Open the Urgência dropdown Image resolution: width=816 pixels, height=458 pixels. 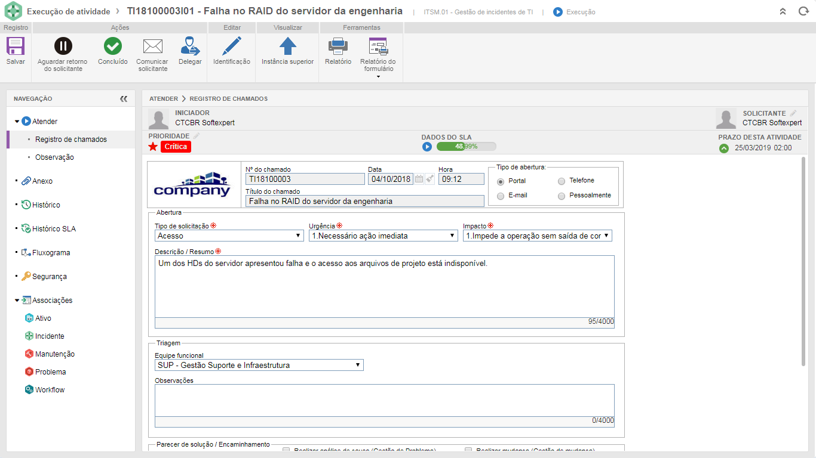(x=384, y=236)
